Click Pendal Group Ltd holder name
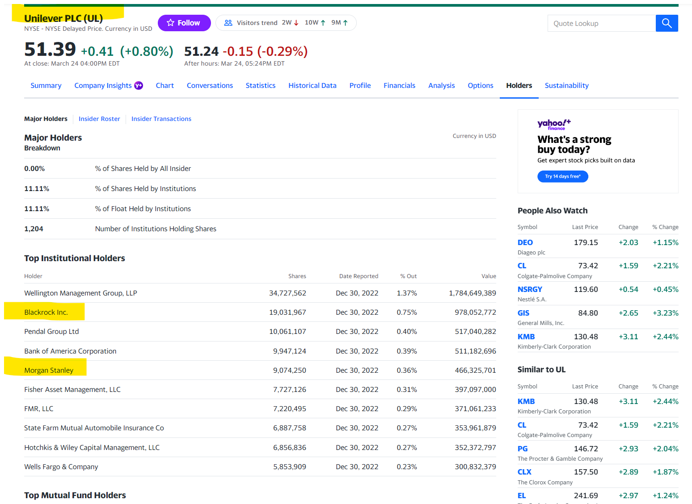Image resolution: width=692 pixels, height=504 pixels. pyautogui.click(x=51, y=331)
